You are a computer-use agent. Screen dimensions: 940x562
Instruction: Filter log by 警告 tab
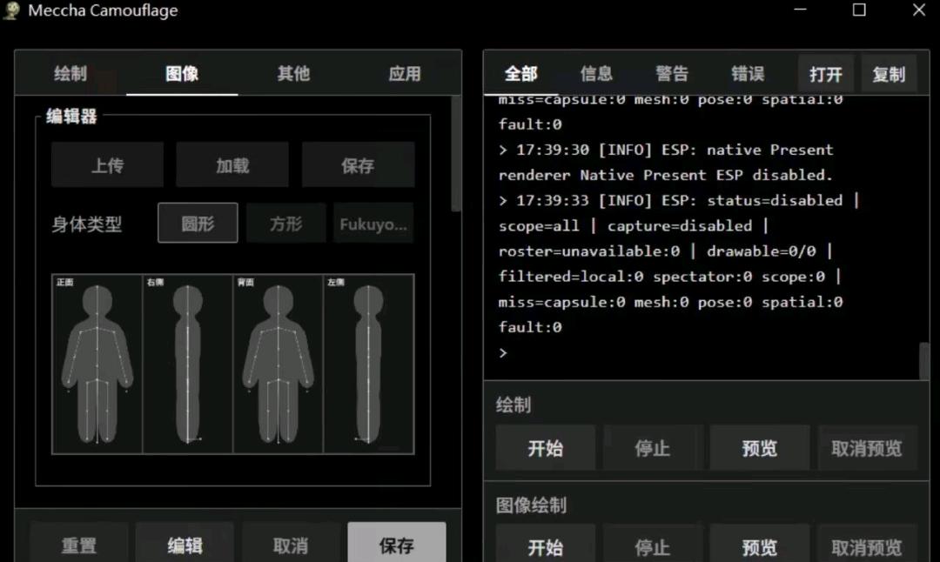pos(671,74)
